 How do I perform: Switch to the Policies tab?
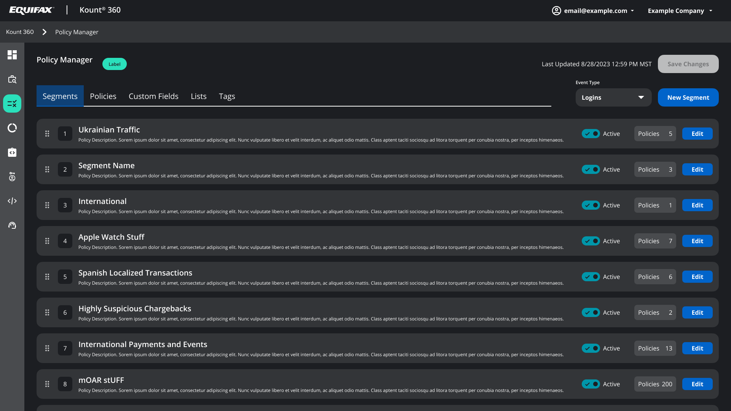point(103,96)
